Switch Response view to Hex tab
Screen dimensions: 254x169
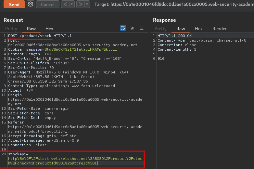[198, 29]
